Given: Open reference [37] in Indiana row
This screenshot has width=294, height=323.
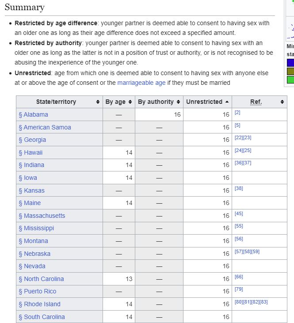Looking at the screenshot, I should coord(247,163).
